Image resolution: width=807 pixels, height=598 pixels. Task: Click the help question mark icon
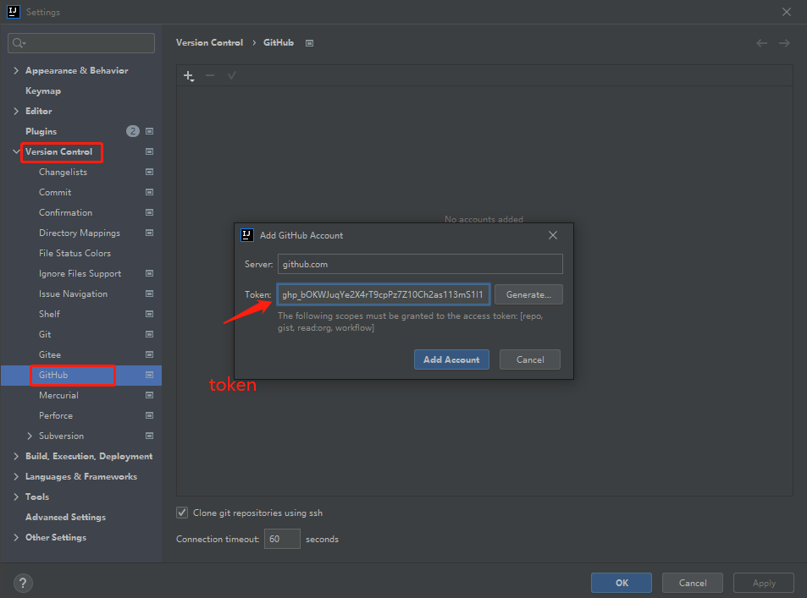pos(23,583)
